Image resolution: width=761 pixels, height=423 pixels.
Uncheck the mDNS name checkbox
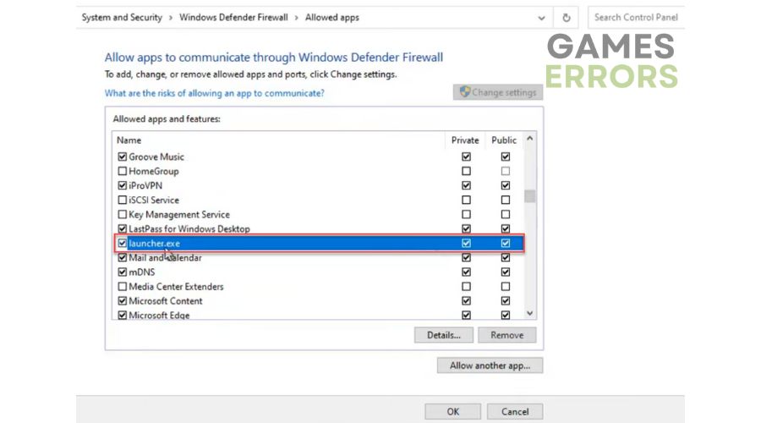coord(123,272)
